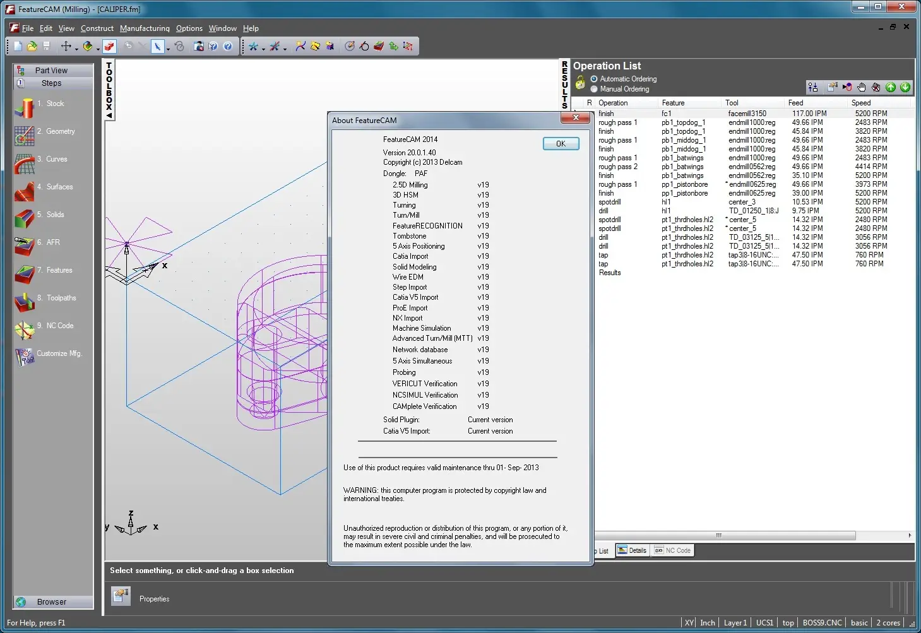The width and height of the screenshot is (921, 633).
Task: Click the Save file toolbar icon
Action: [46, 46]
